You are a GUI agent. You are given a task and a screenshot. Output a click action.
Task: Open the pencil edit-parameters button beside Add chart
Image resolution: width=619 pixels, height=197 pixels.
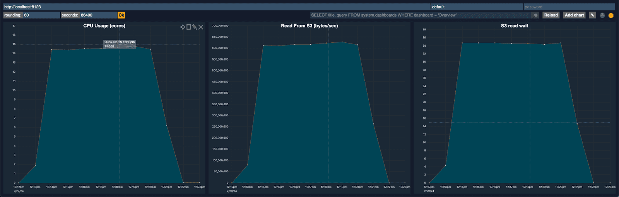coord(592,15)
